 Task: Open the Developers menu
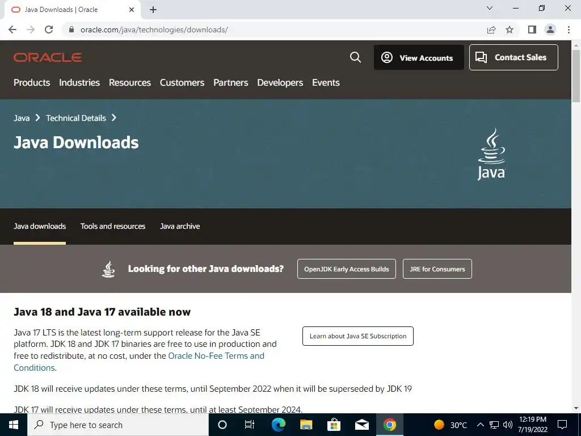[x=280, y=83]
